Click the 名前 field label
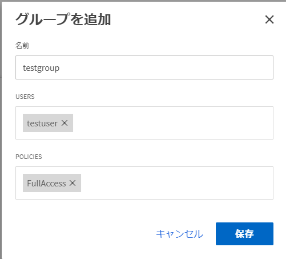The height and width of the screenshot is (259, 286). [22, 46]
